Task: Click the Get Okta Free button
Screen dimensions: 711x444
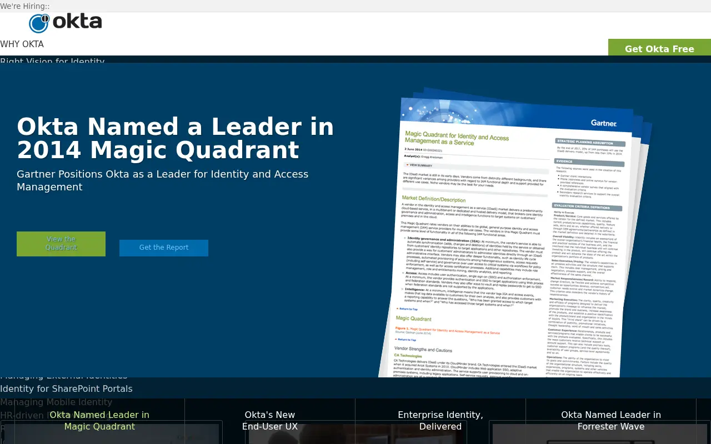Action: (x=659, y=48)
